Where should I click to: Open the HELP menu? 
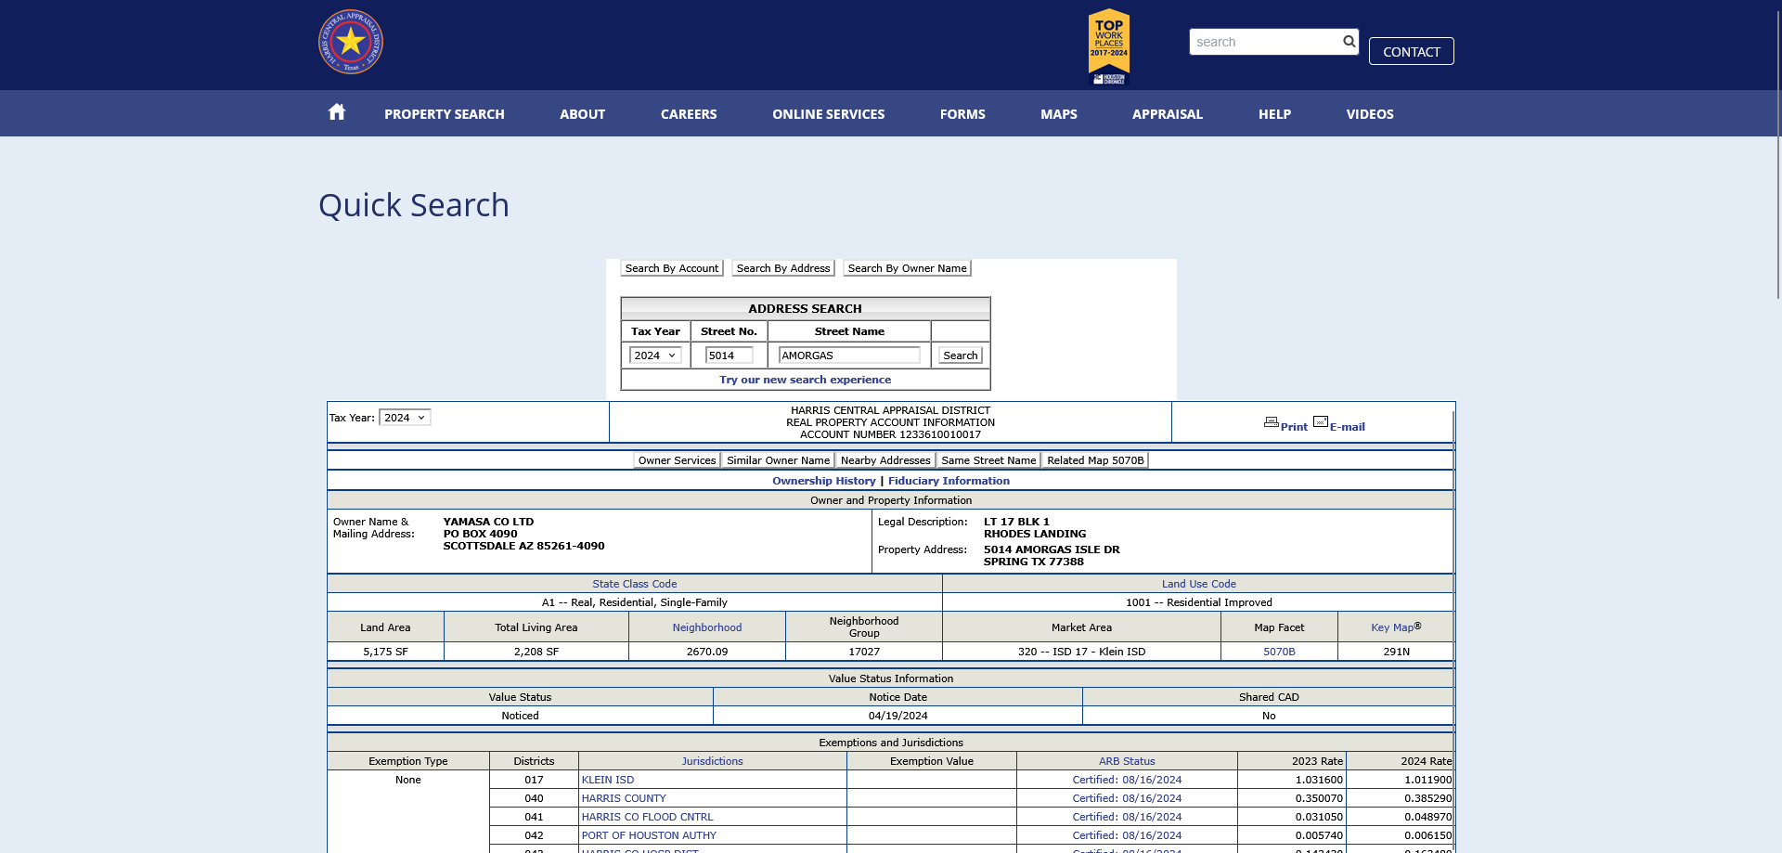pos(1274,114)
